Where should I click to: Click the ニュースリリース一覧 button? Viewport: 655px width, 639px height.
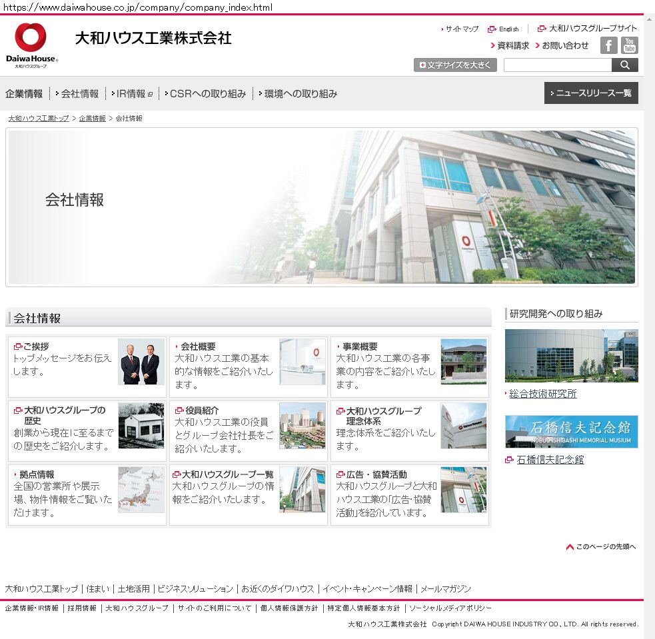click(591, 93)
